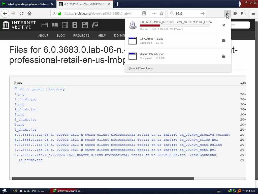Open the 1_thumb.jpg file link
This screenshot has height=194, width=258.
25,99
